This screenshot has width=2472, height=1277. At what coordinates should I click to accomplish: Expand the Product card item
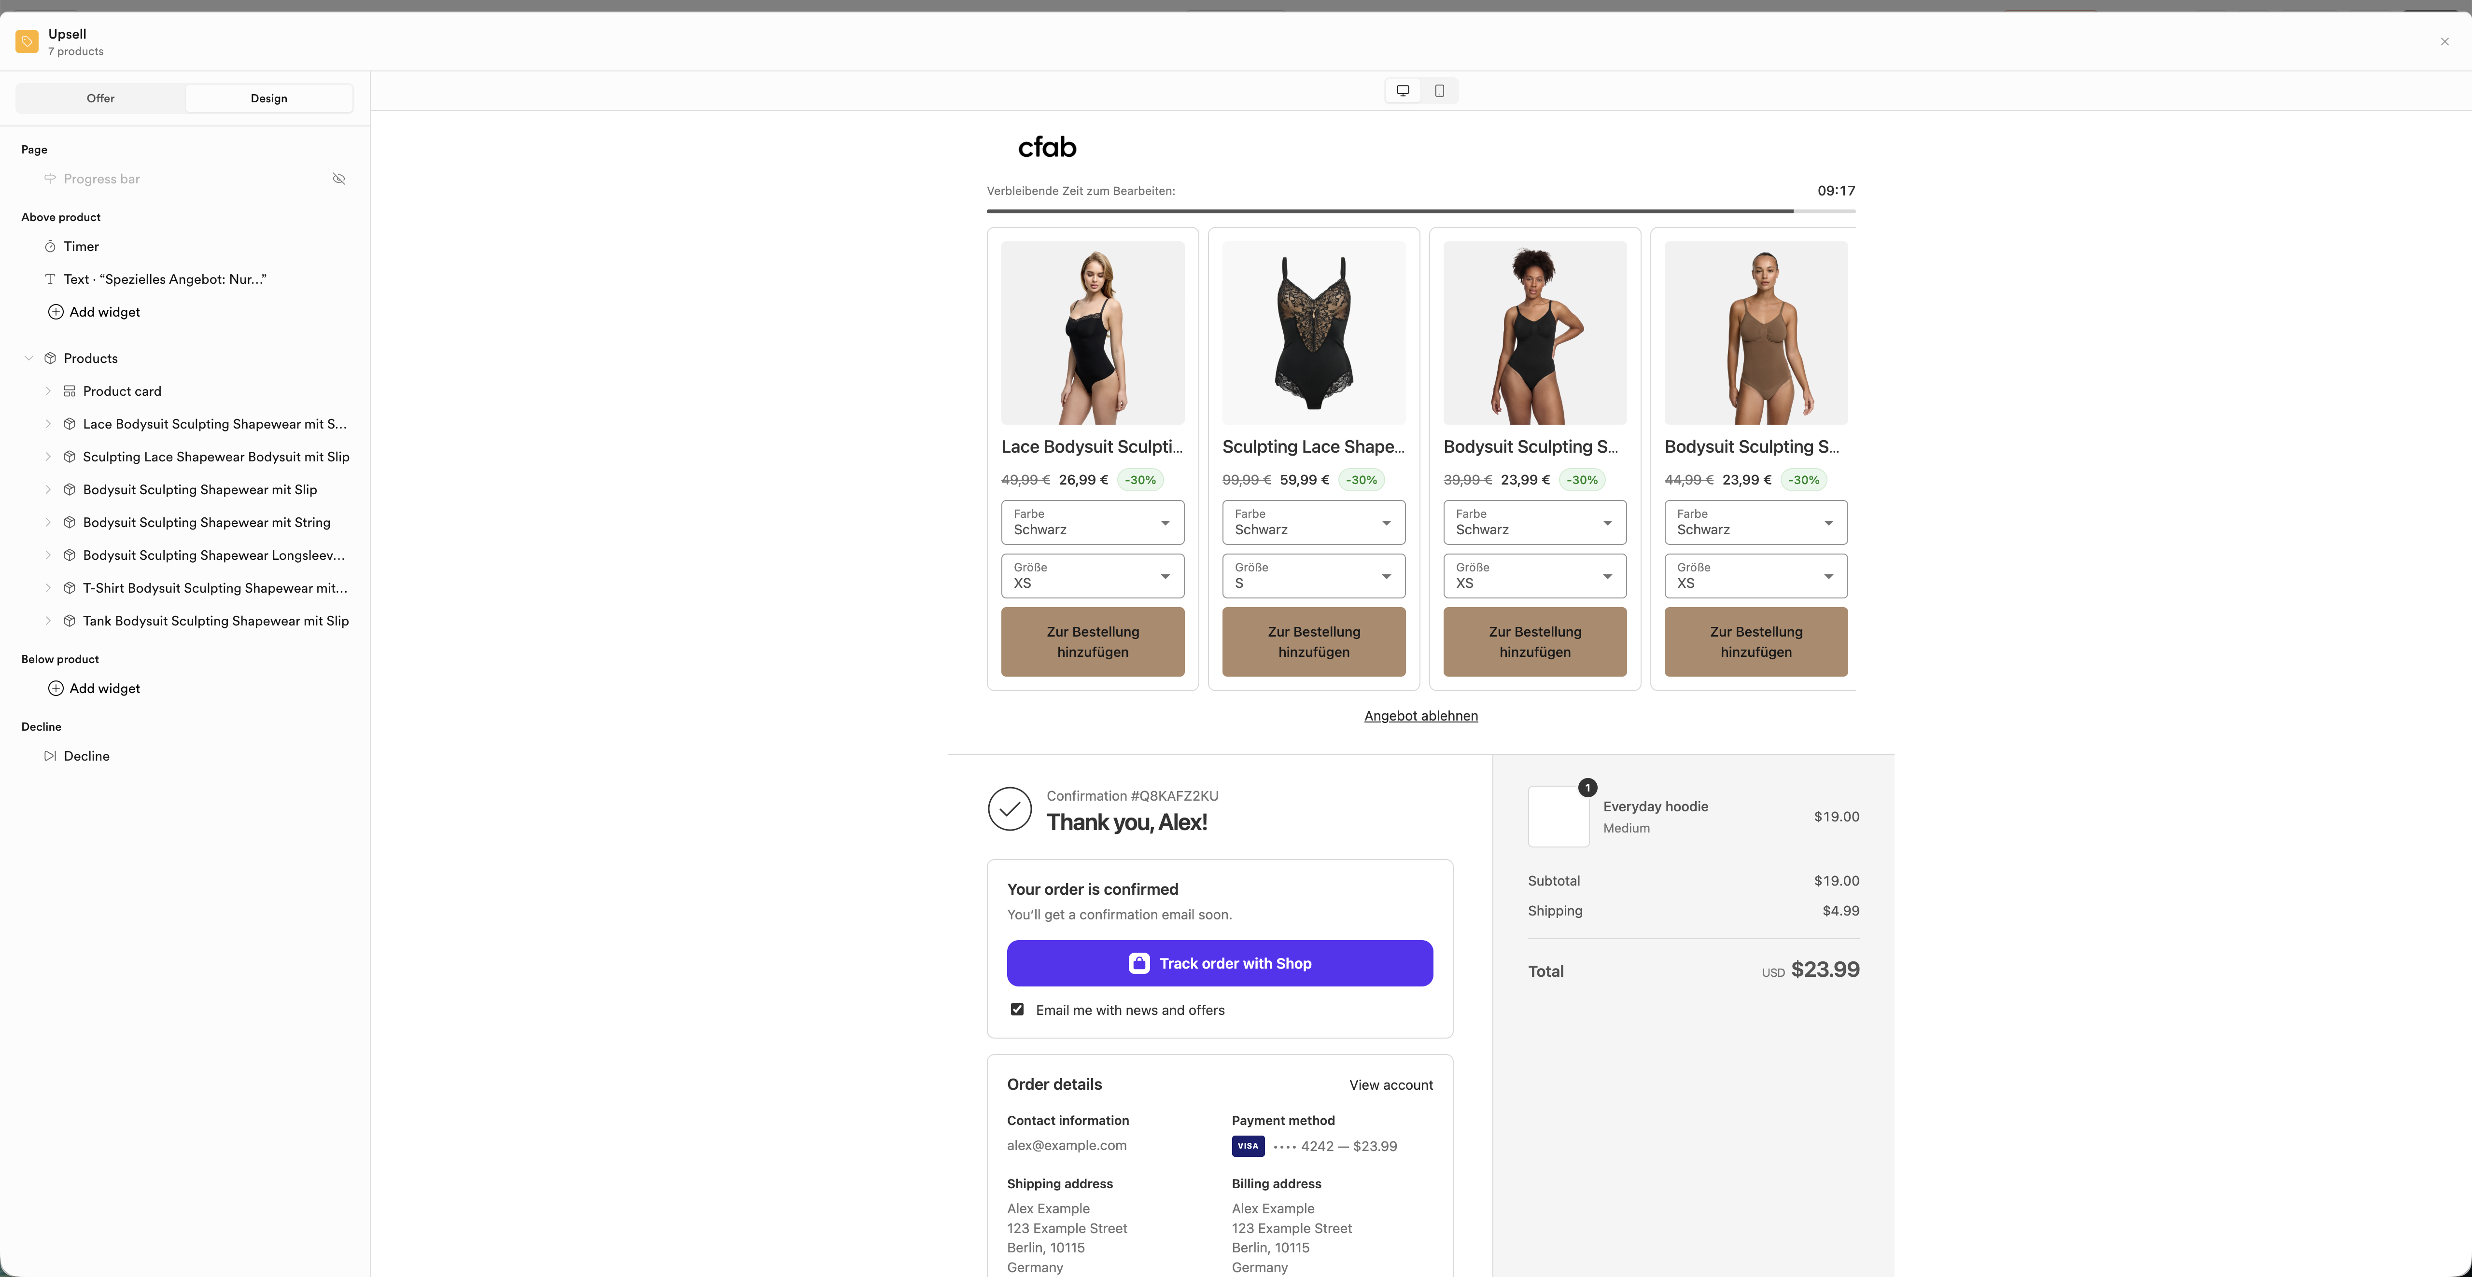pos(48,391)
